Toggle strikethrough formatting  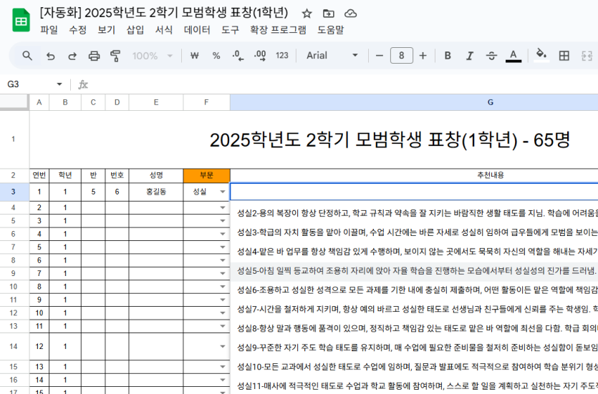[x=491, y=56]
